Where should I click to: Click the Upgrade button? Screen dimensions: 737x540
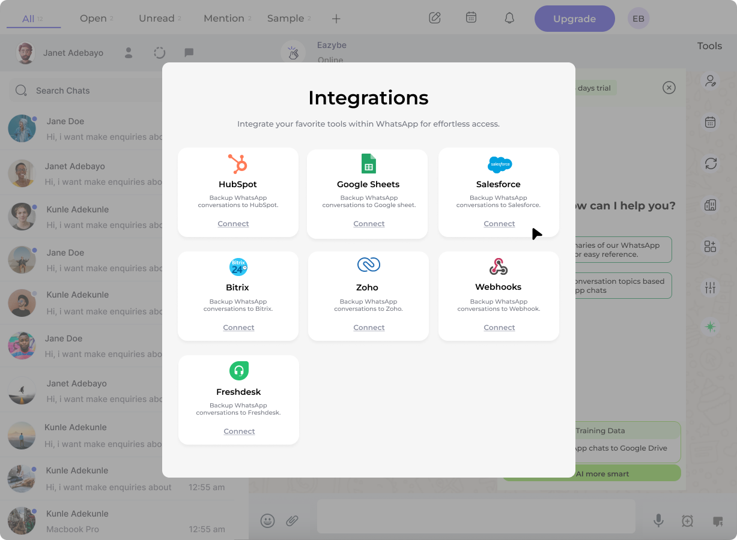coord(574,18)
